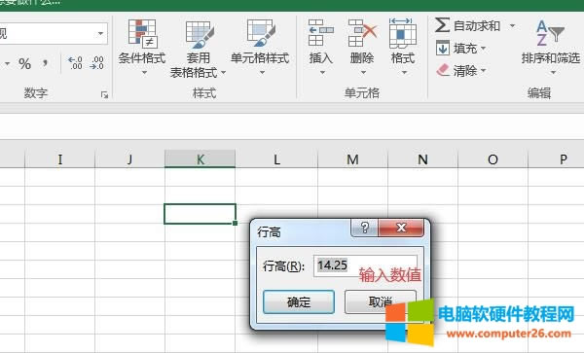
Task: Open the AutoSum dropdown arrow
Action: (513, 25)
